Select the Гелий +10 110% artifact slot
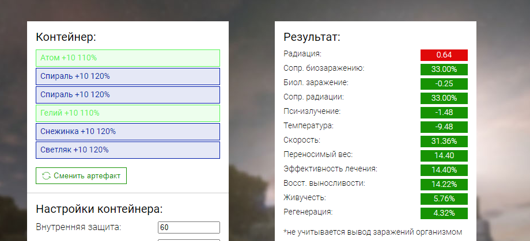 (x=128, y=113)
